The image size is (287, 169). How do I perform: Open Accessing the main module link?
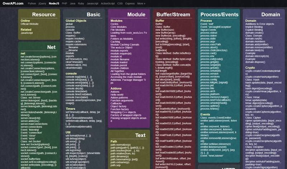click(126, 77)
